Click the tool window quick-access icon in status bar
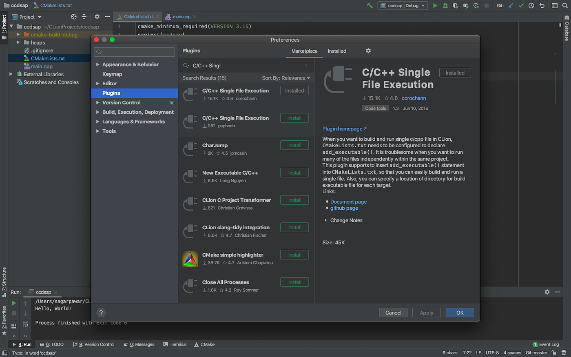The height and width of the screenshot is (357, 571). point(4,353)
